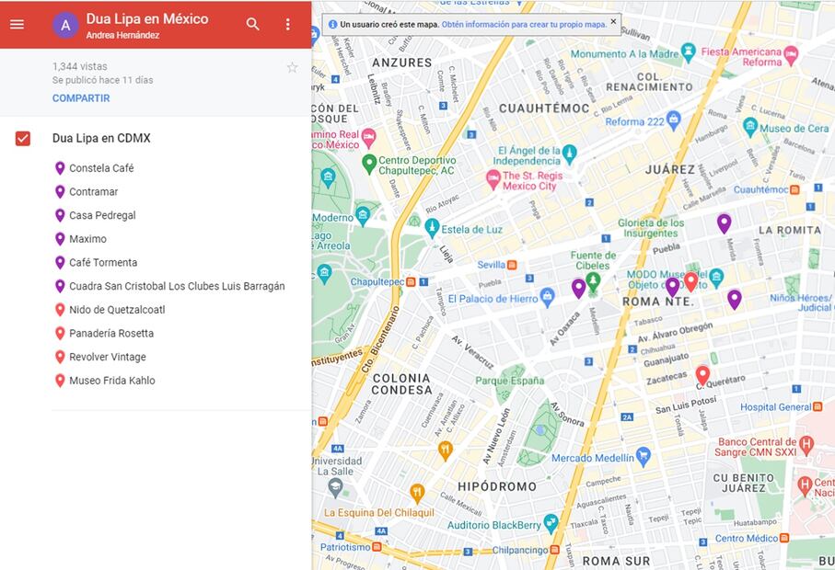Click the El Palacio de Hierro shopping marker

tap(548, 297)
